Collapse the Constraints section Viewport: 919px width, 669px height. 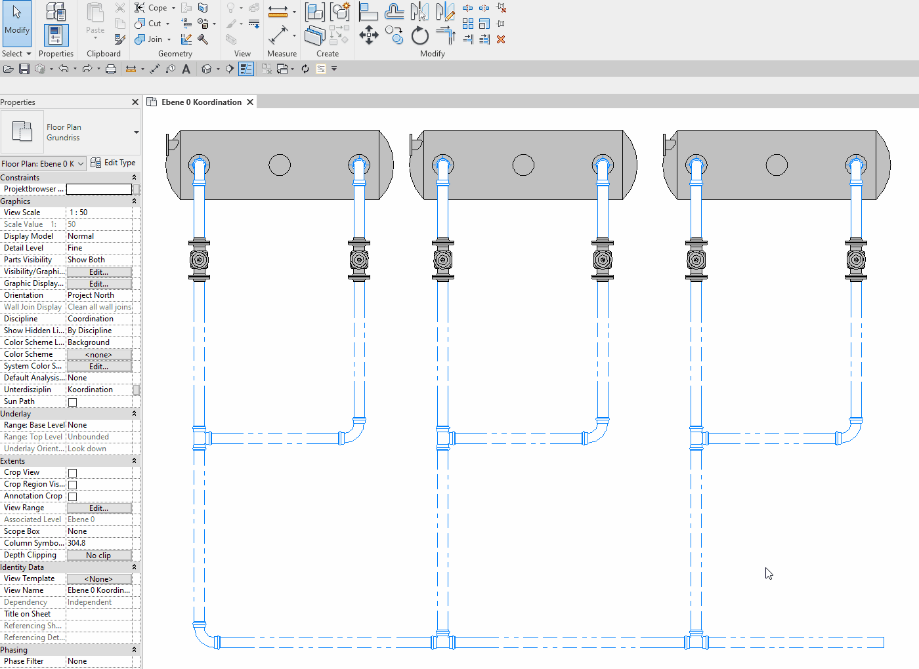pyautogui.click(x=135, y=178)
